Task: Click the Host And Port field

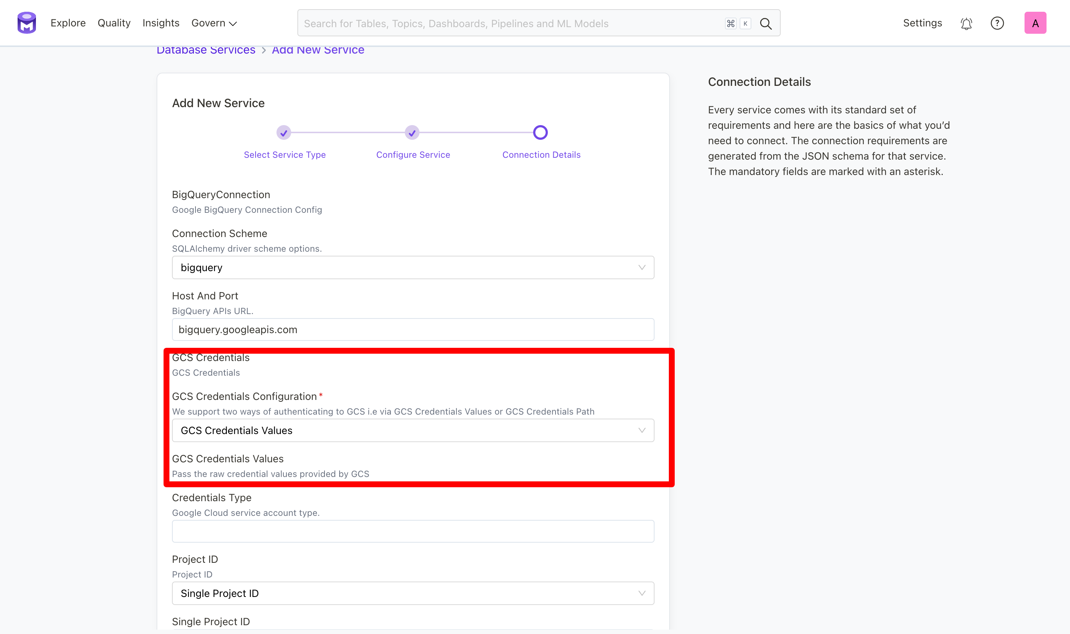Action: 413,329
